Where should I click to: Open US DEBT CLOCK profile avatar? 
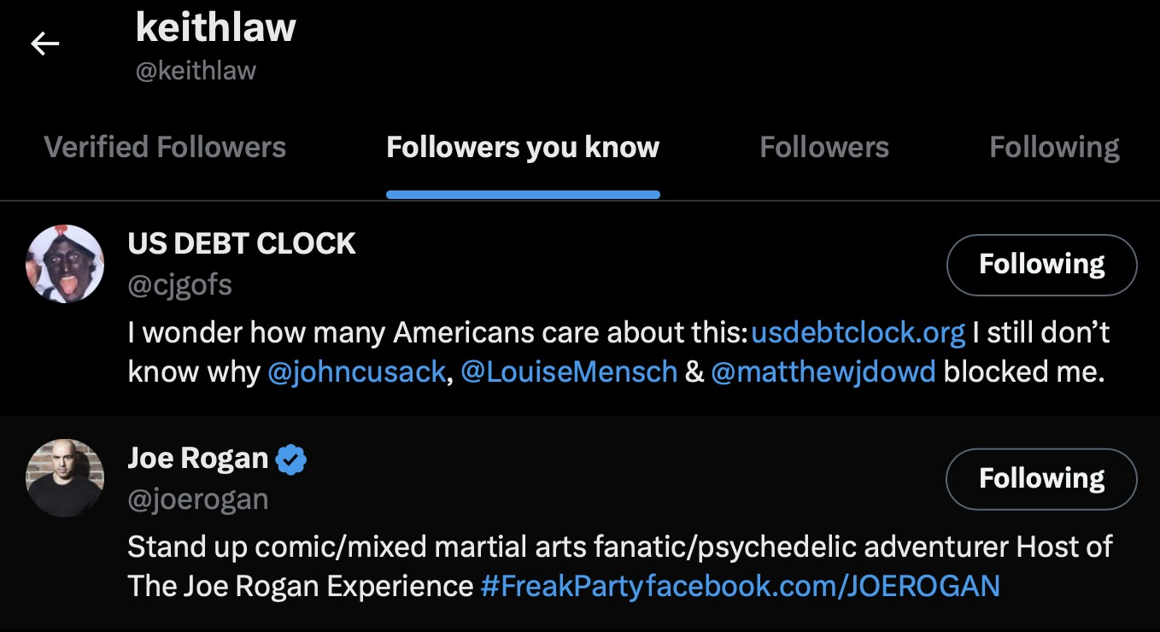65,264
